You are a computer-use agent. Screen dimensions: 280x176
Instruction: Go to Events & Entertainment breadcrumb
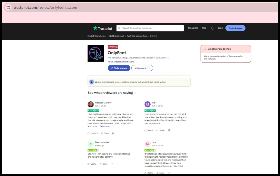click(x=97, y=36)
